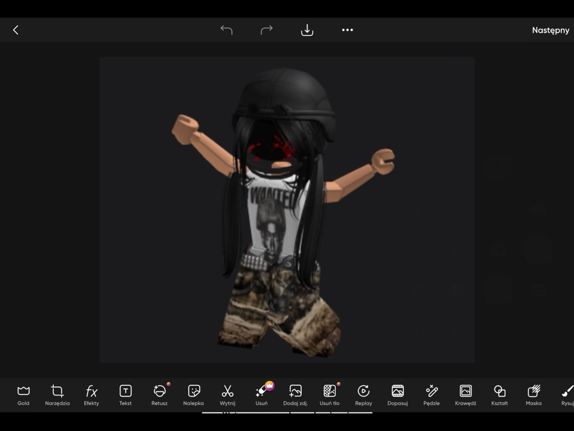Viewport: 574px width, 431px height.
Task: Select the Narzędzia (Tools) icon
Action: click(x=57, y=394)
